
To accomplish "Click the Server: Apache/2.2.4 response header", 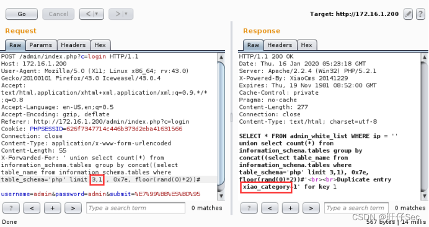I will coord(307,71).
